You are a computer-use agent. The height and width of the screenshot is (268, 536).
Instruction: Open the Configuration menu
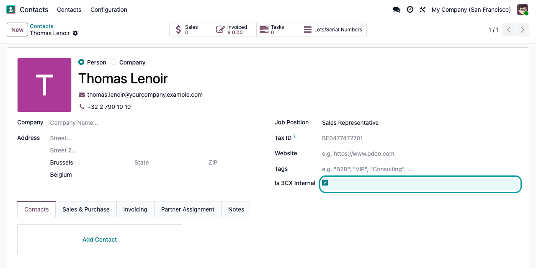coord(109,10)
